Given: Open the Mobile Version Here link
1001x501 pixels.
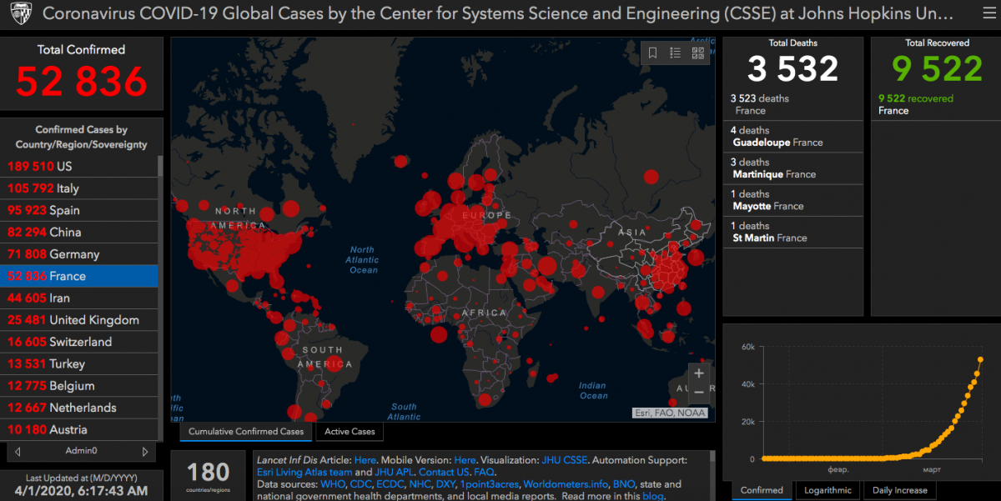Looking at the screenshot, I should (465, 459).
